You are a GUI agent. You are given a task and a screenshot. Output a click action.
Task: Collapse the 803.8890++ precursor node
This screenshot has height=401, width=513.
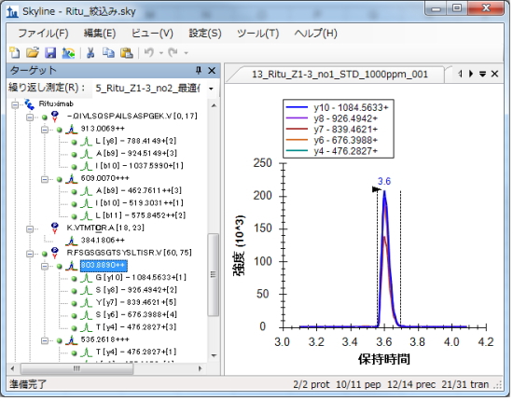(x=45, y=266)
